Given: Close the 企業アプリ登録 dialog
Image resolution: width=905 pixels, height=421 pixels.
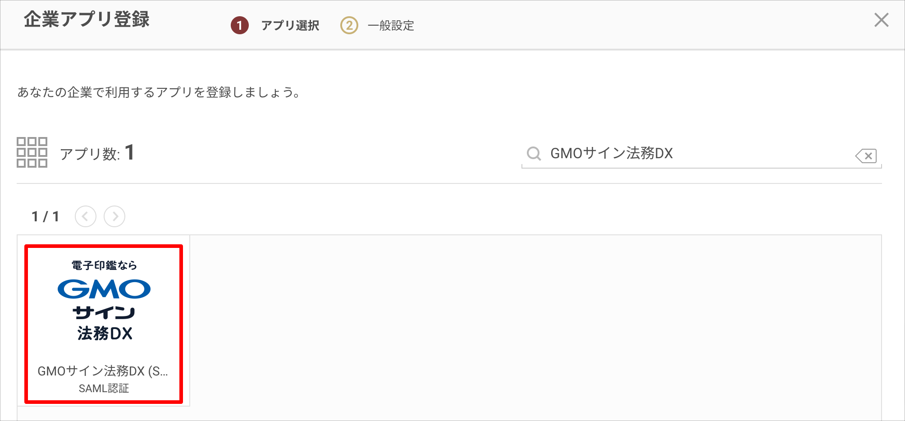Looking at the screenshot, I should [882, 20].
